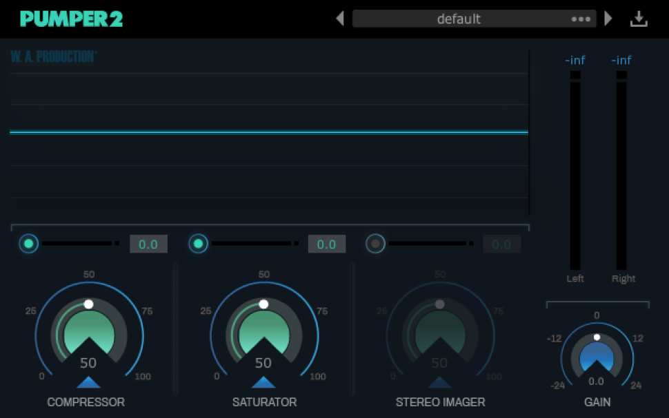This screenshot has height=418, width=669.
Task: Click the SATURATOR label
Action: pyautogui.click(x=265, y=402)
